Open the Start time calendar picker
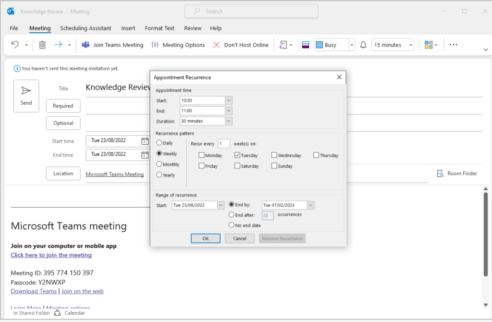This screenshot has height=322, width=492. coord(145,141)
